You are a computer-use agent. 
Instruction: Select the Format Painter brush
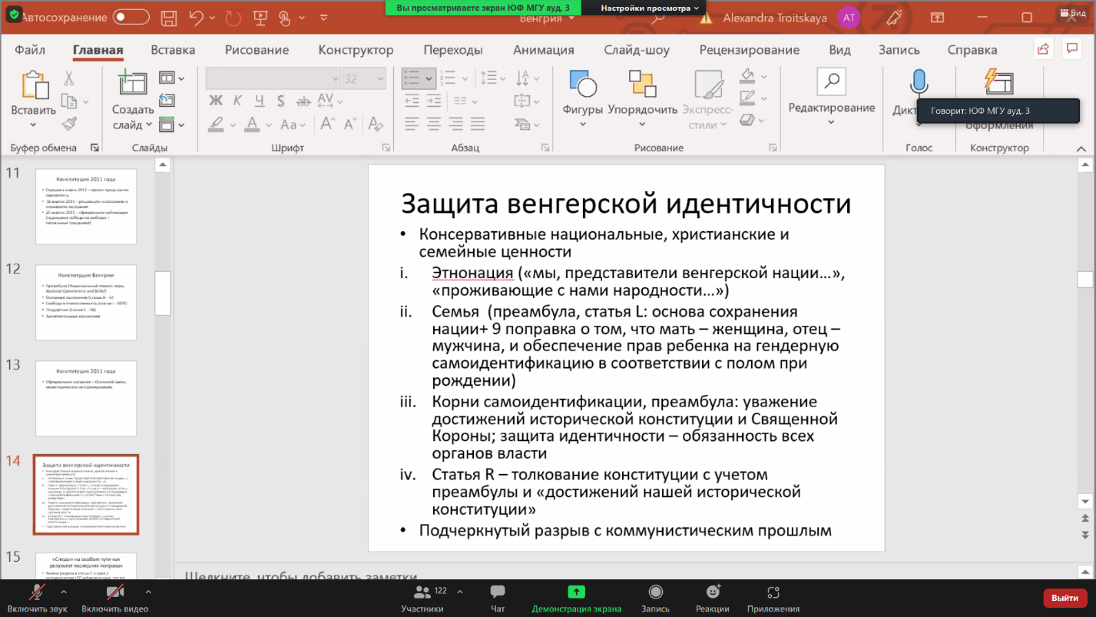pos(69,124)
